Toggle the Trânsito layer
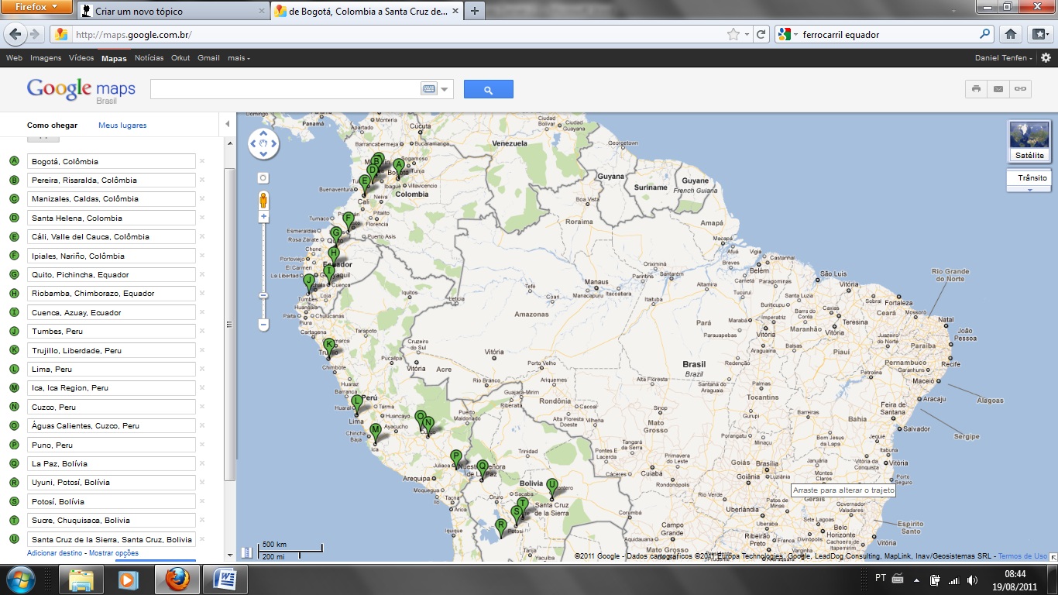The image size is (1058, 595). (1029, 177)
